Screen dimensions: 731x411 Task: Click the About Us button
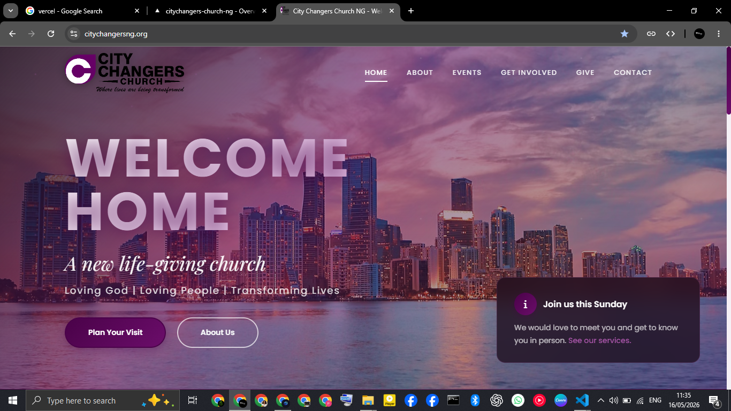[218, 332]
